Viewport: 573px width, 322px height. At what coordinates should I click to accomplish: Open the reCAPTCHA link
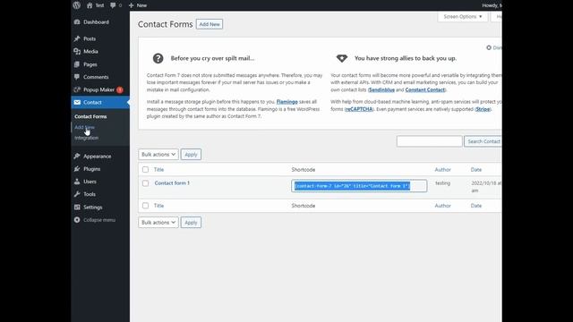point(359,109)
